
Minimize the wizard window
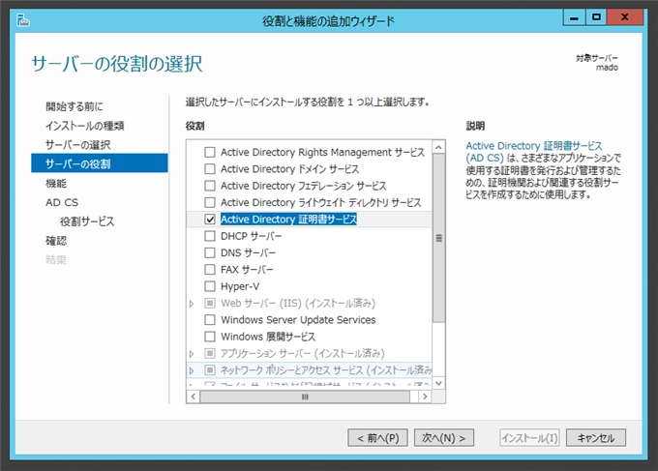tap(574, 18)
